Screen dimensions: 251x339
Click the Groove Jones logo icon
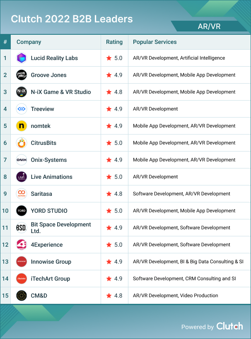[x=22, y=75]
